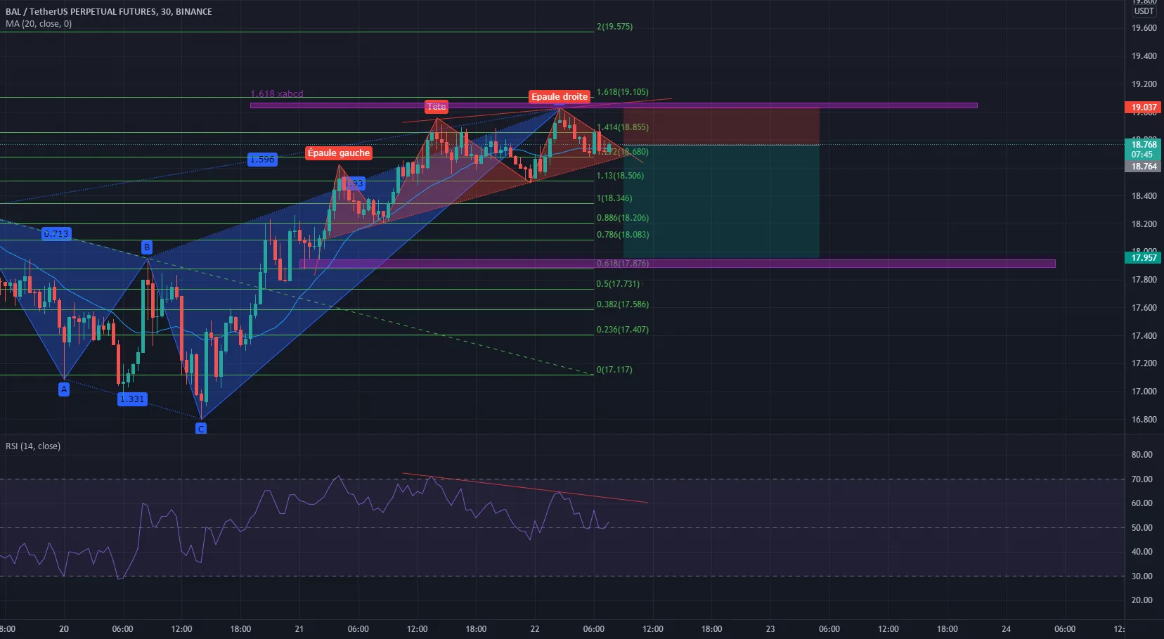
Task: Click the XABCD point C label
Action: pyautogui.click(x=201, y=428)
